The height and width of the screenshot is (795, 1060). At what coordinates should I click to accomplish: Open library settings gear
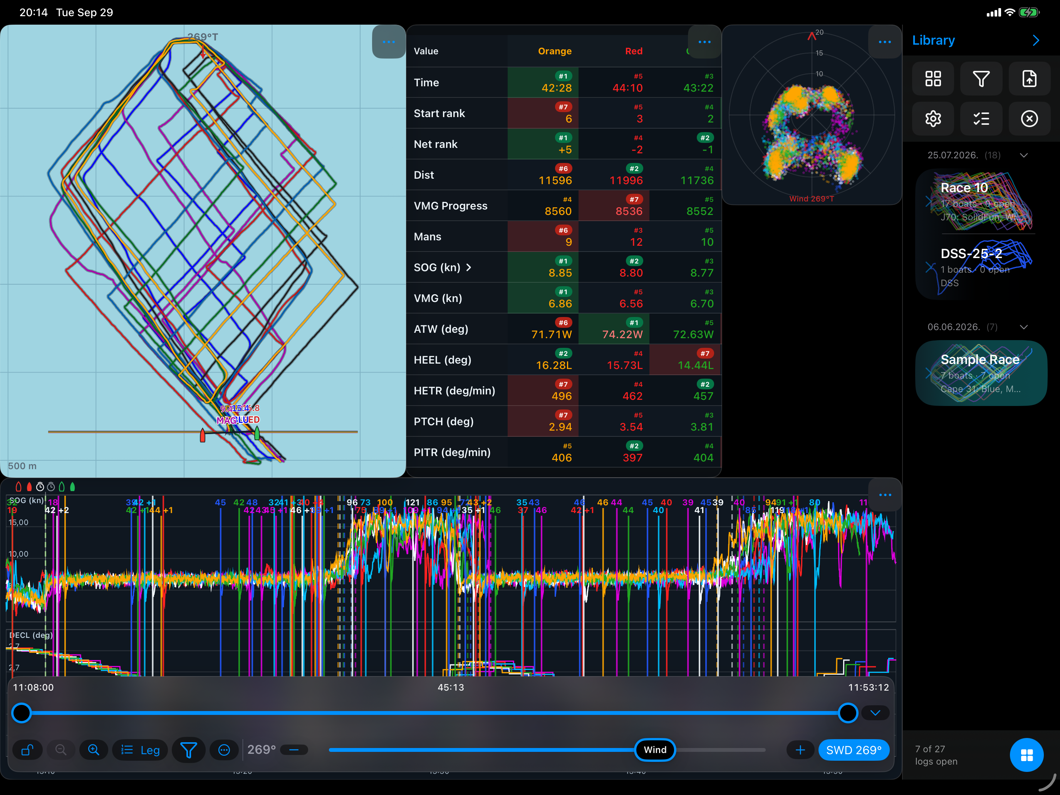coord(933,118)
